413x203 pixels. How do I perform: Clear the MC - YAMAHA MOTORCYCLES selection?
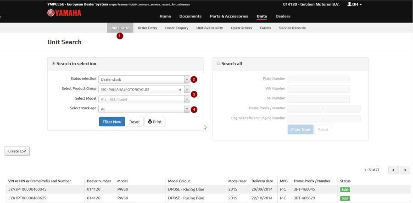tap(180, 90)
